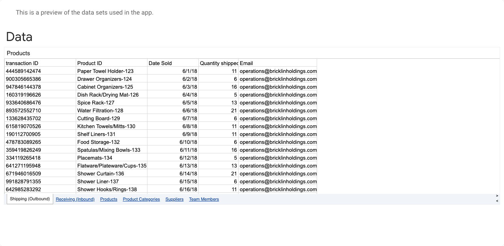This screenshot has width=504, height=246.
Task: Click transaction ID 893572552710
Action: pos(40,110)
